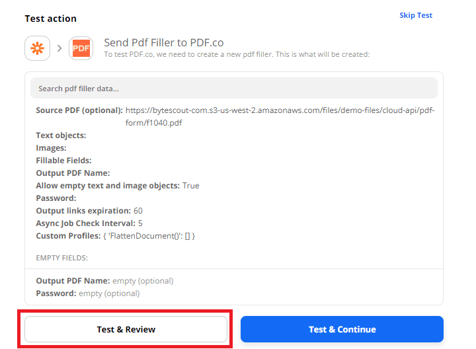Screen dimensions: 476x349
Task: Click the empty (optional) Output PDF Name entry
Action: tap(143, 281)
